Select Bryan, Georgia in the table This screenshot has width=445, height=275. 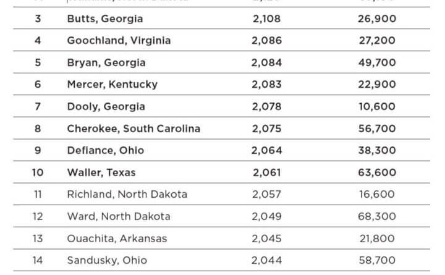click(106, 62)
